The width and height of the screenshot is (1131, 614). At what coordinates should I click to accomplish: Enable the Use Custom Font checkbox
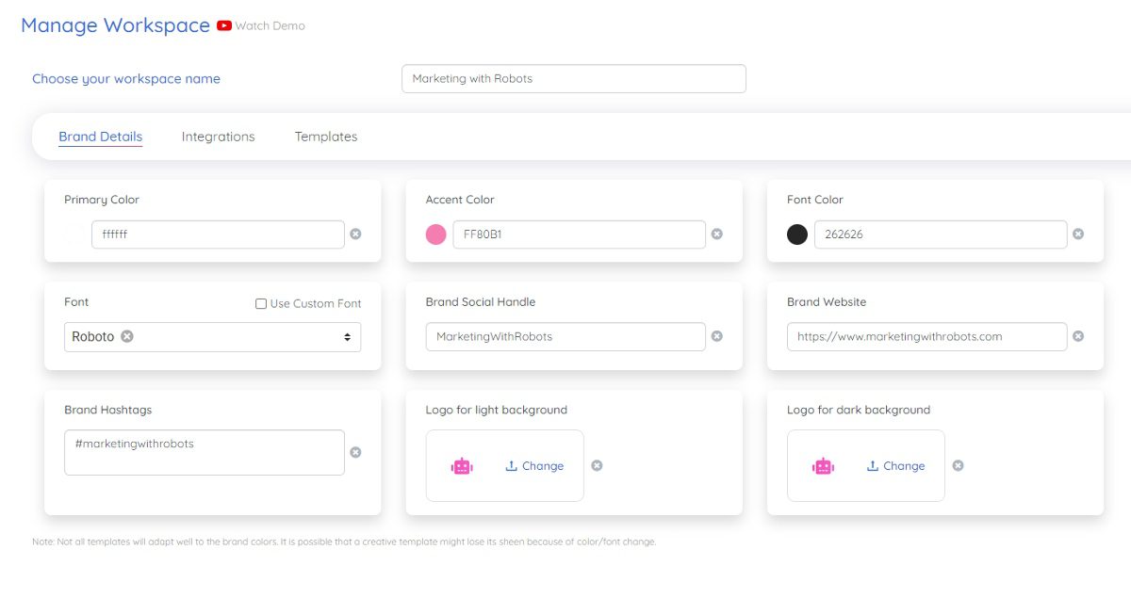click(261, 303)
